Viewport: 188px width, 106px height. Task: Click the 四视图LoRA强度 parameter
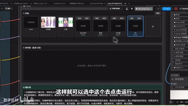click(x=180, y=41)
